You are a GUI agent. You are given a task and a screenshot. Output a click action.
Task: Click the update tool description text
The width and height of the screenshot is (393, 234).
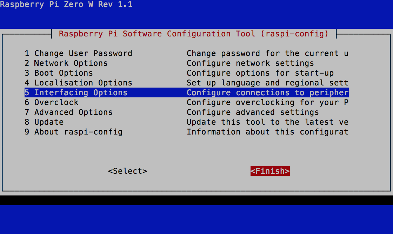[x=267, y=122]
